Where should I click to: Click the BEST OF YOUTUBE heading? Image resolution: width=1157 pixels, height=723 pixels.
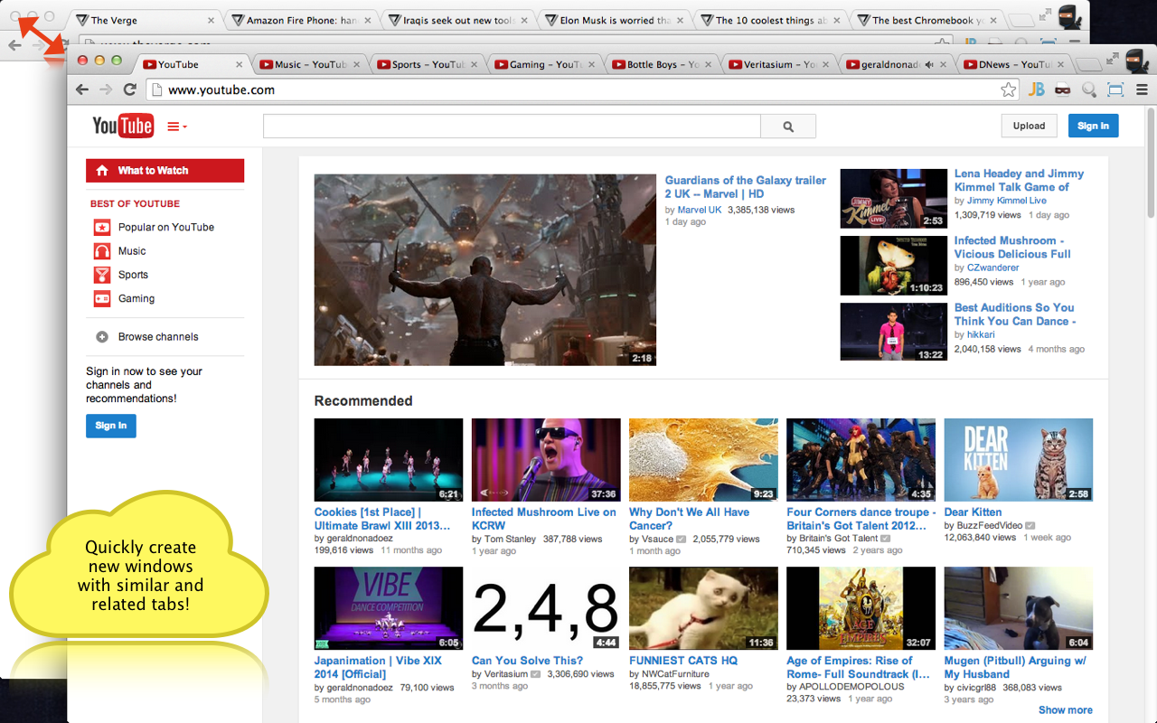(x=135, y=204)
